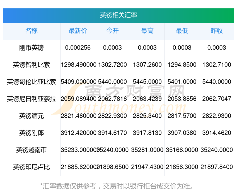Select value 1298.490000
The image size is (237, 195).
tap(78, 65)
